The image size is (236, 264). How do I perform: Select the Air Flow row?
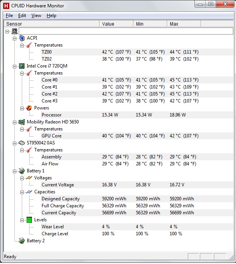point(137,164)
